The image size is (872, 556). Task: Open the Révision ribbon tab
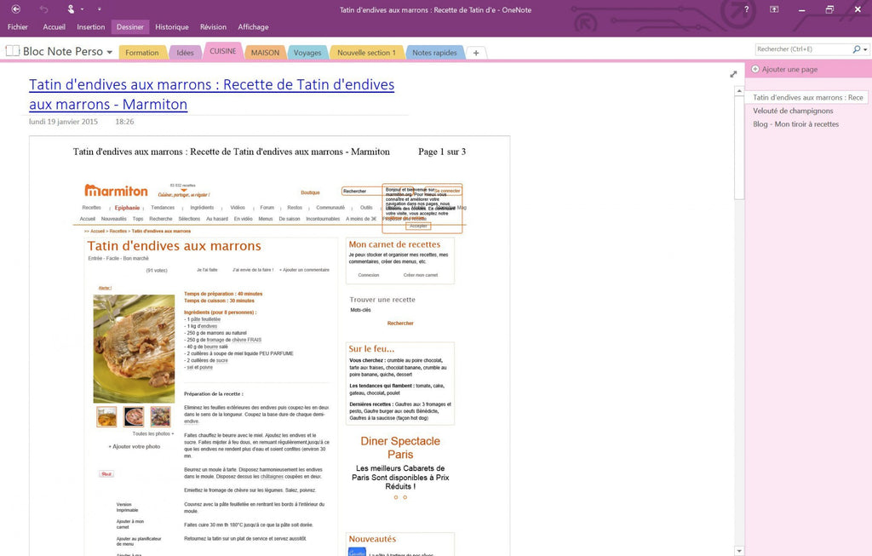coord(213,26)
